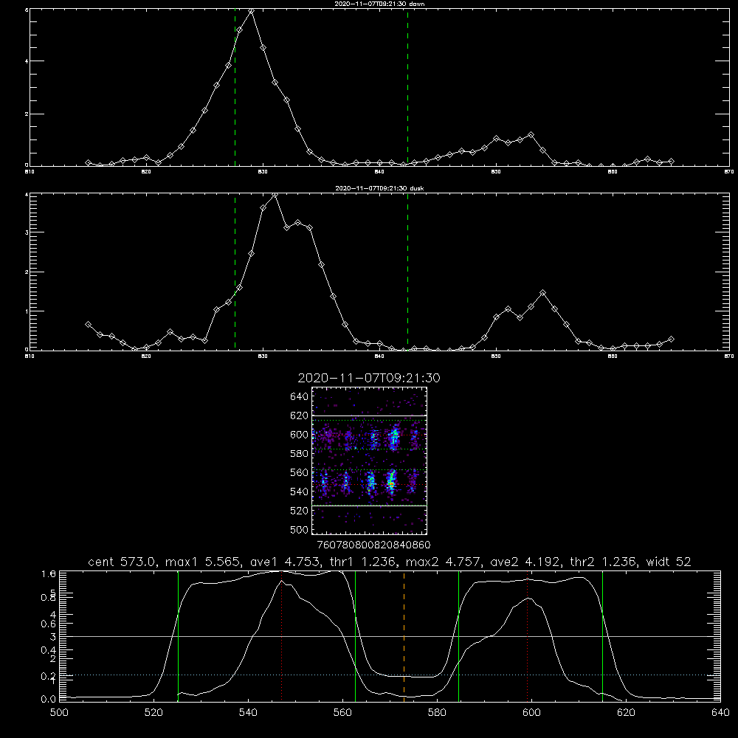The width and height of the screenshot is (738, 738).
Task: Click the first diamond marker on dusk curve
Action: click(88, 324)
